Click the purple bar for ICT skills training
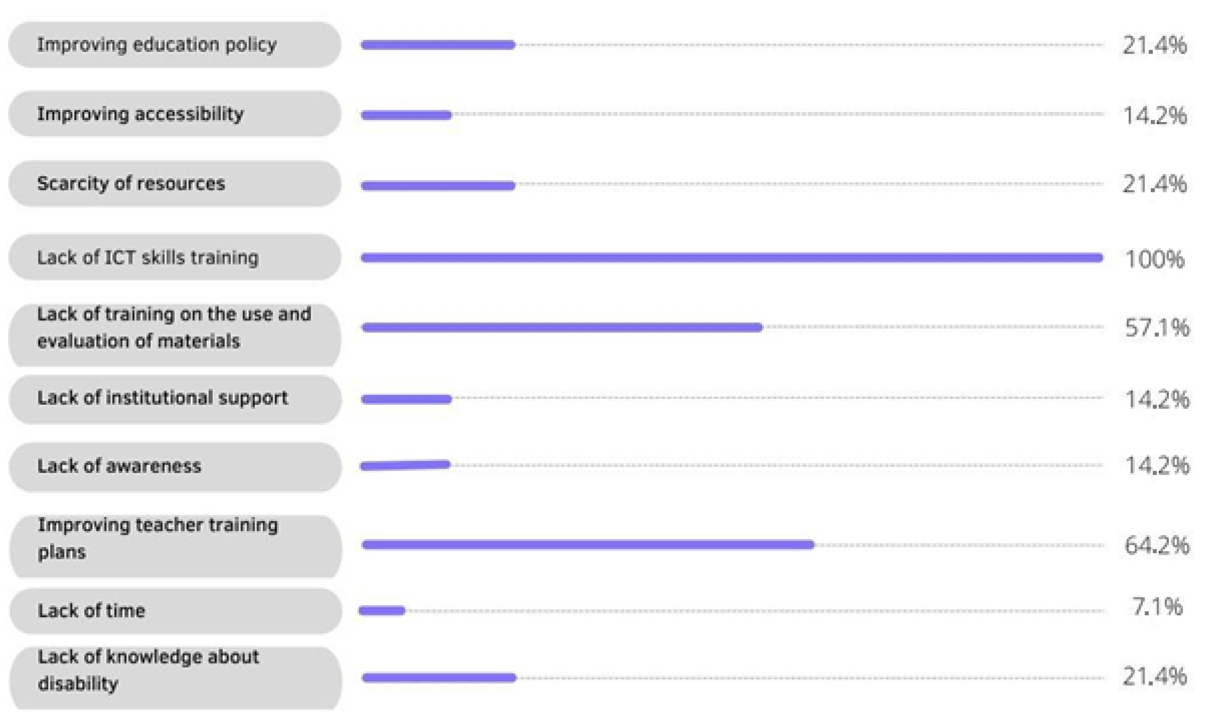 [731, 258]
